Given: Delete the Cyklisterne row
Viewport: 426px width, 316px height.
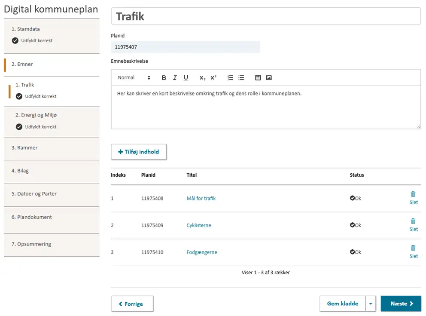Looking at the screenshot, I should click(413, 225).
